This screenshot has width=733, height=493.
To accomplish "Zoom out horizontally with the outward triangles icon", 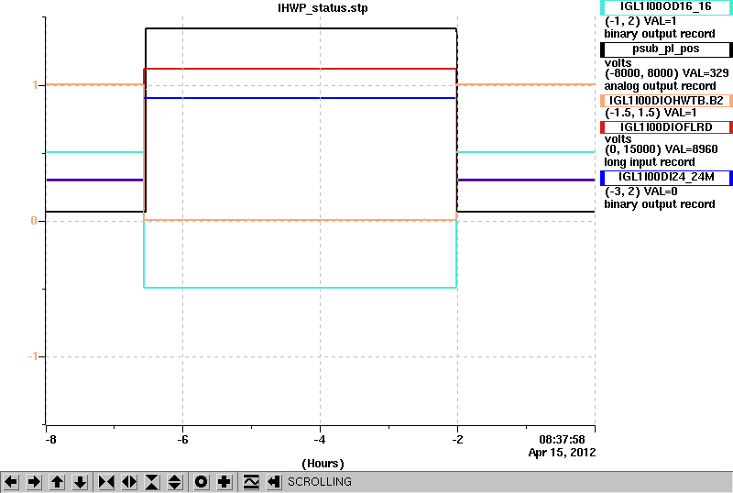I will [129, 482].
